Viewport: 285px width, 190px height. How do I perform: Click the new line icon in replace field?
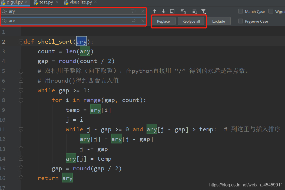(134, 21)
